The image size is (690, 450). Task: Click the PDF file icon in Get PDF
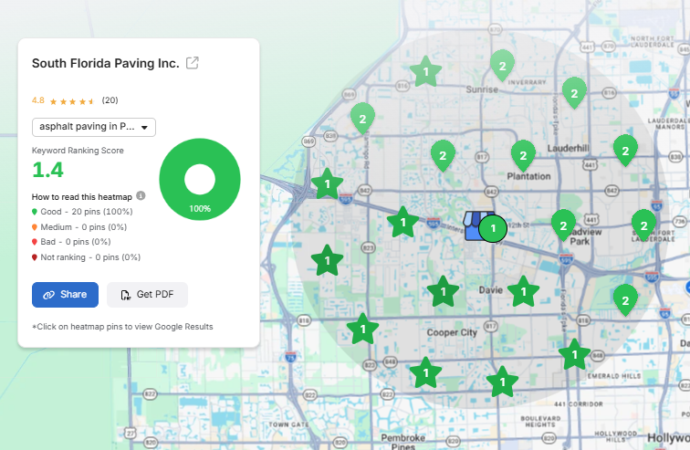(x=125, y=295)
